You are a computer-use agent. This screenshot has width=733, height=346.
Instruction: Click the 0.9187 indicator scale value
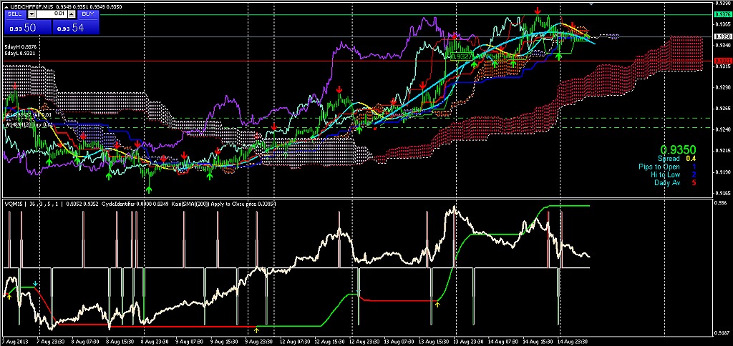(x=723, y=333)
